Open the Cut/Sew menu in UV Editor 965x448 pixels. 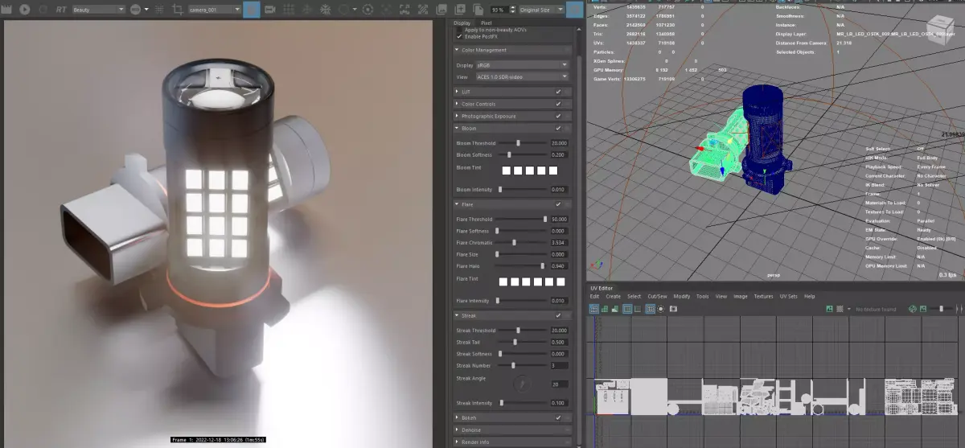[658, 297]
